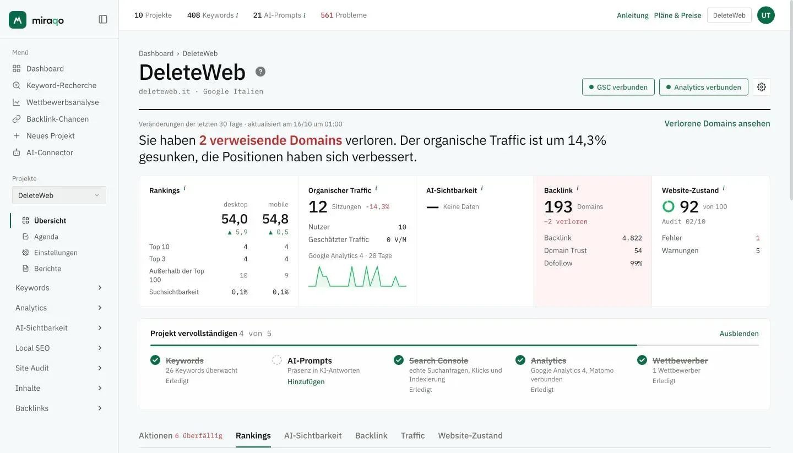Open project settings gear icon
Screen dimensions: 793x453
tap(762, 87)
